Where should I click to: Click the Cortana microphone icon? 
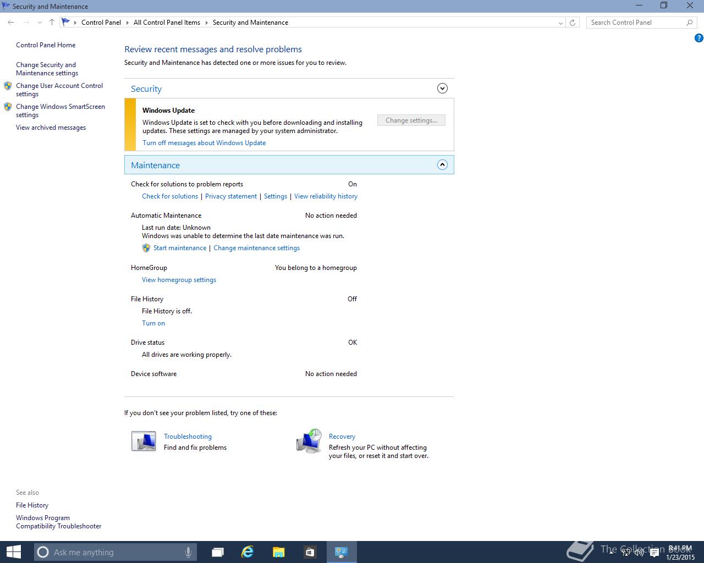coord(188,552)
